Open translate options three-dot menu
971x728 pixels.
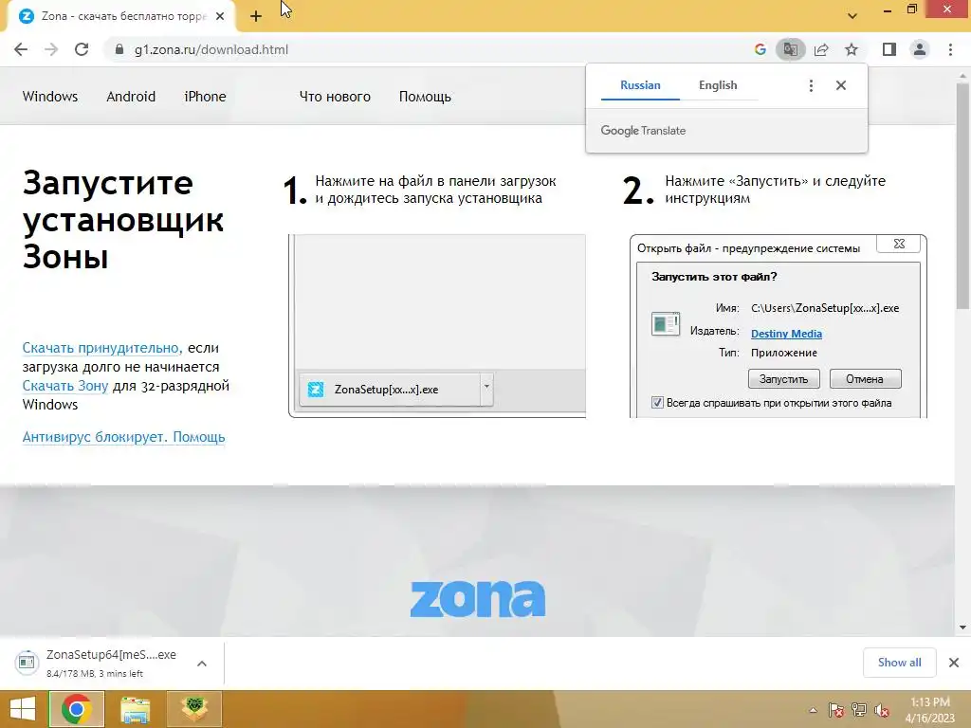coord(811,85)
